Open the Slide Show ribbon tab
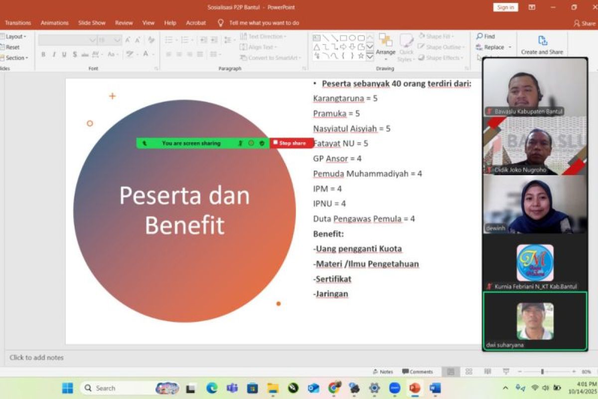This screenshot has height=399, width=598. tap(92, 23)
